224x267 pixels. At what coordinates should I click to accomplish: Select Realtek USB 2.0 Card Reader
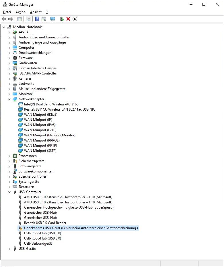click(x=45, y=223)
